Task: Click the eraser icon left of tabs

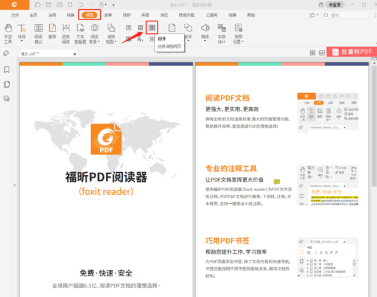Action: (6, 53)
